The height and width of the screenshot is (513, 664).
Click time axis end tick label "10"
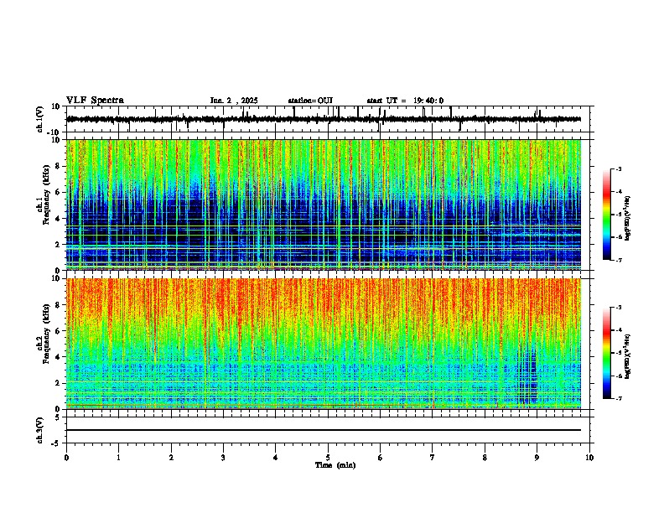[589, 458]
